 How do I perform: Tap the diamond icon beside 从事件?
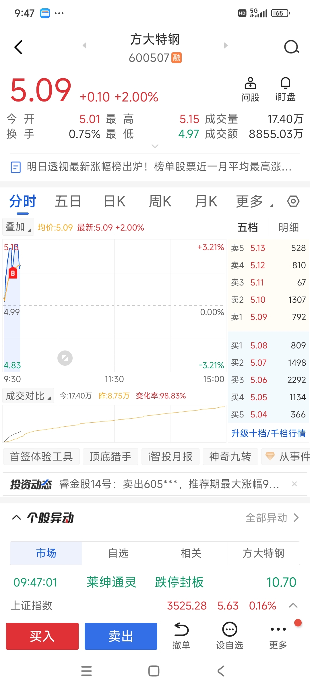270,456
